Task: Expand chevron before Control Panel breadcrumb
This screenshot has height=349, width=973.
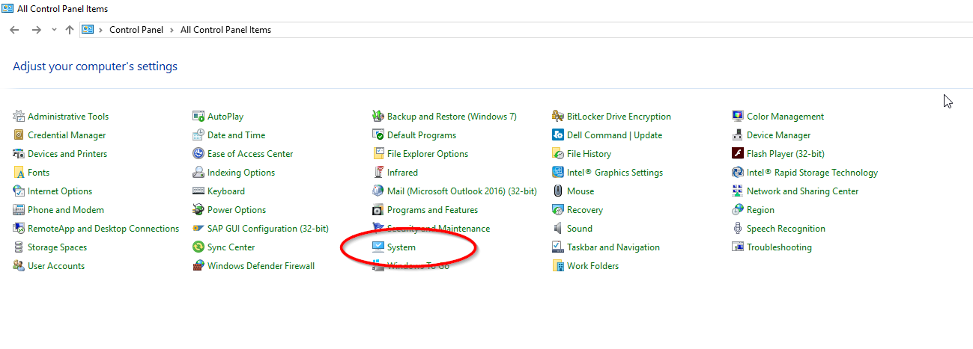Action: coord(100,30)
